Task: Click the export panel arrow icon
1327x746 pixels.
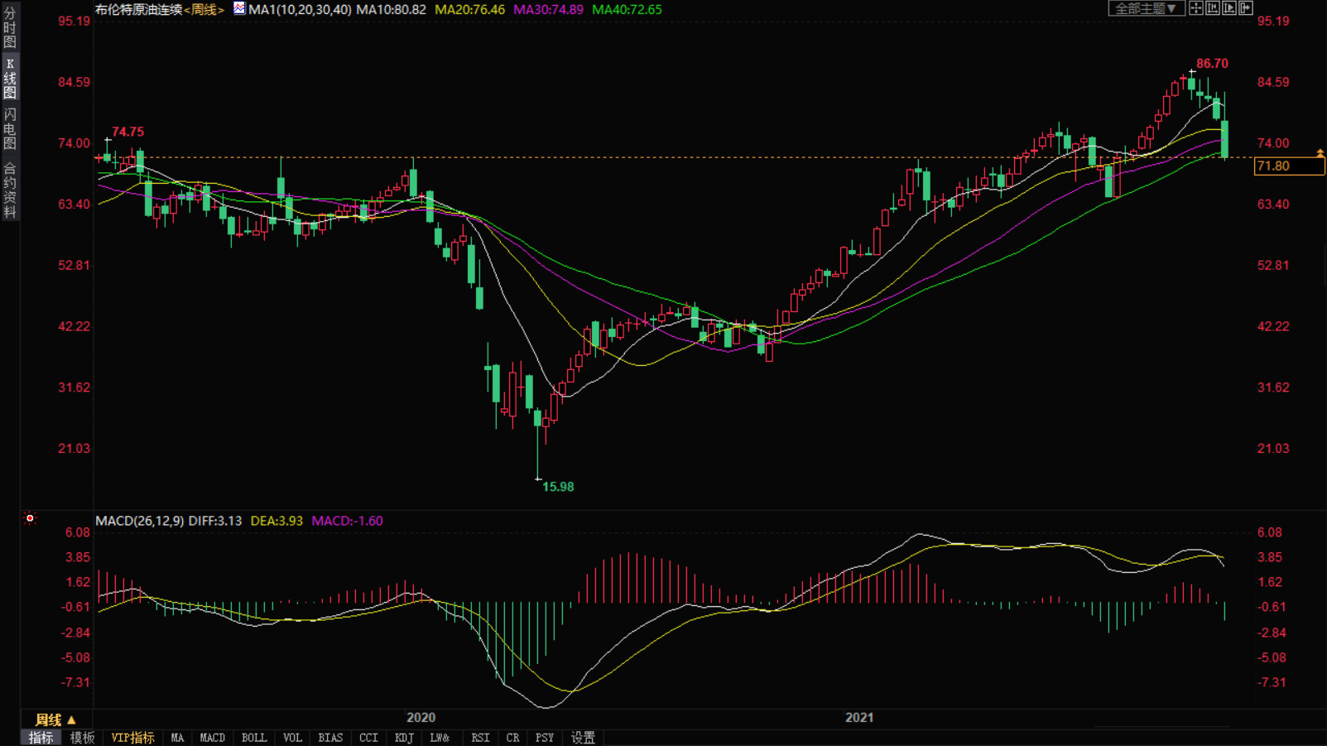Action: coord(1246,8)
